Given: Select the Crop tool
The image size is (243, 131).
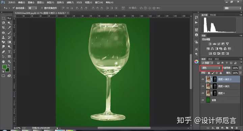Looking at the screenshot, I should click(x=3, y=28).
